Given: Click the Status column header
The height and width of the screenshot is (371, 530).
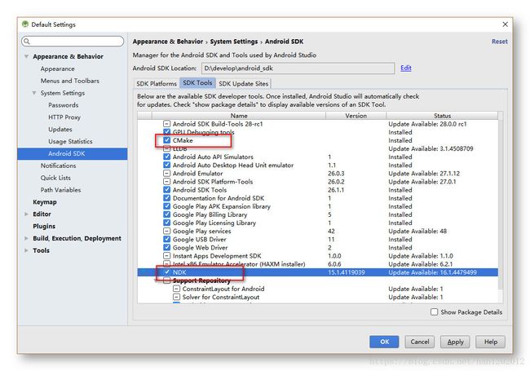Looking at the screenshot, I should [x=442, y=116].
